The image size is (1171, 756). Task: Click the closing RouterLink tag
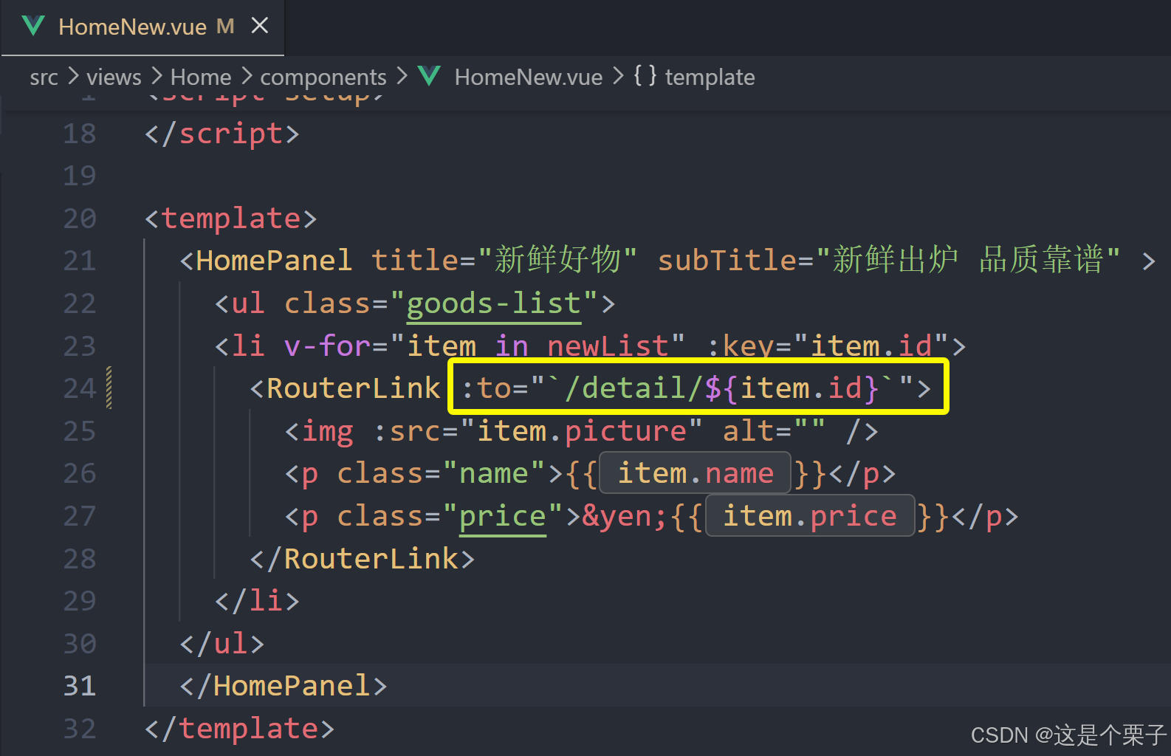click(363, 559)
